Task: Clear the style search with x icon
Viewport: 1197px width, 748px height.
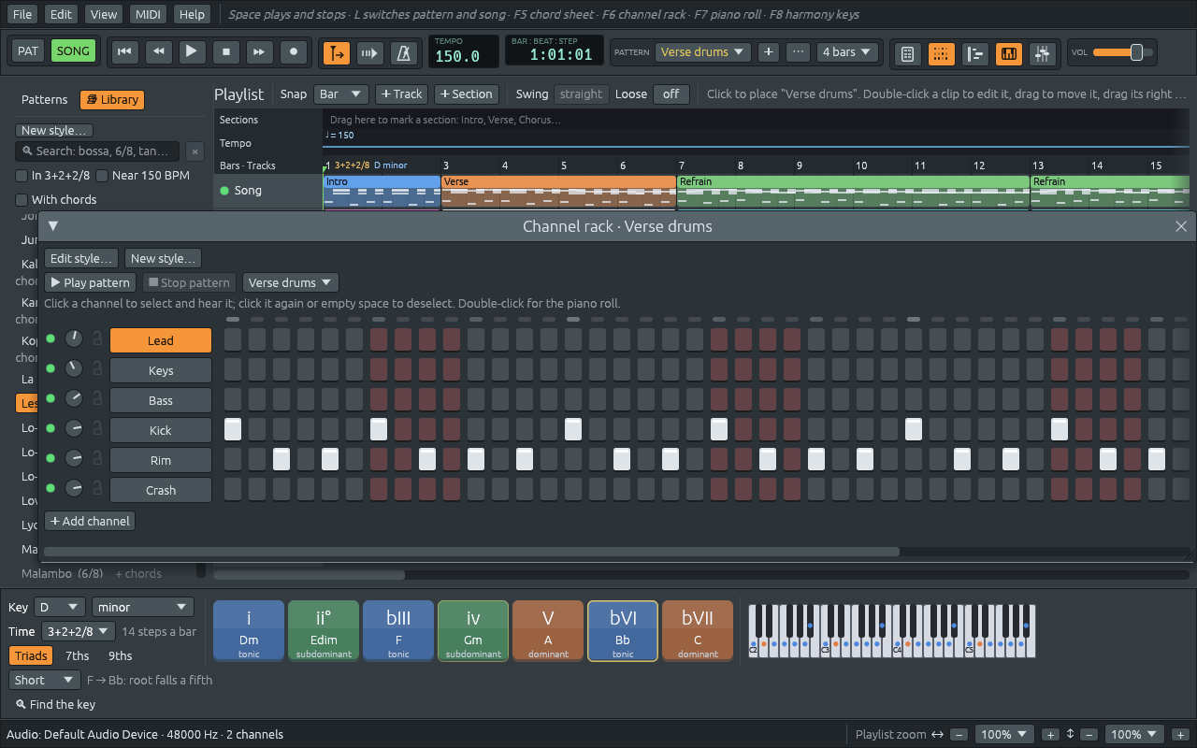Action: (x=195, y=151)
